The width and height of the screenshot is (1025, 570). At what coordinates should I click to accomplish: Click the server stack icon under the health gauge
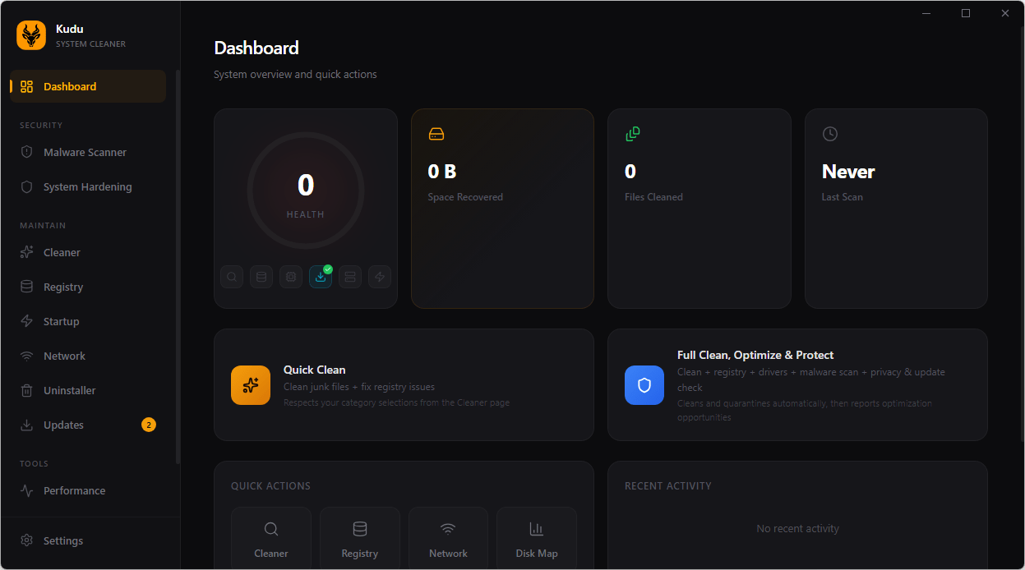pos(350,277)
